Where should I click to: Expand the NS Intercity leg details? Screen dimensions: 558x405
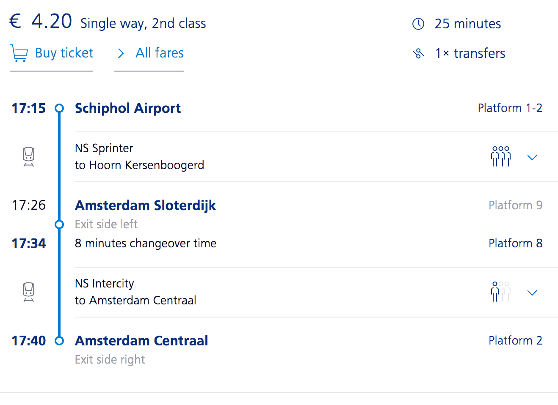532,293
